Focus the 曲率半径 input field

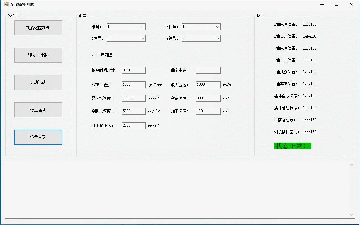coord(208,70)
